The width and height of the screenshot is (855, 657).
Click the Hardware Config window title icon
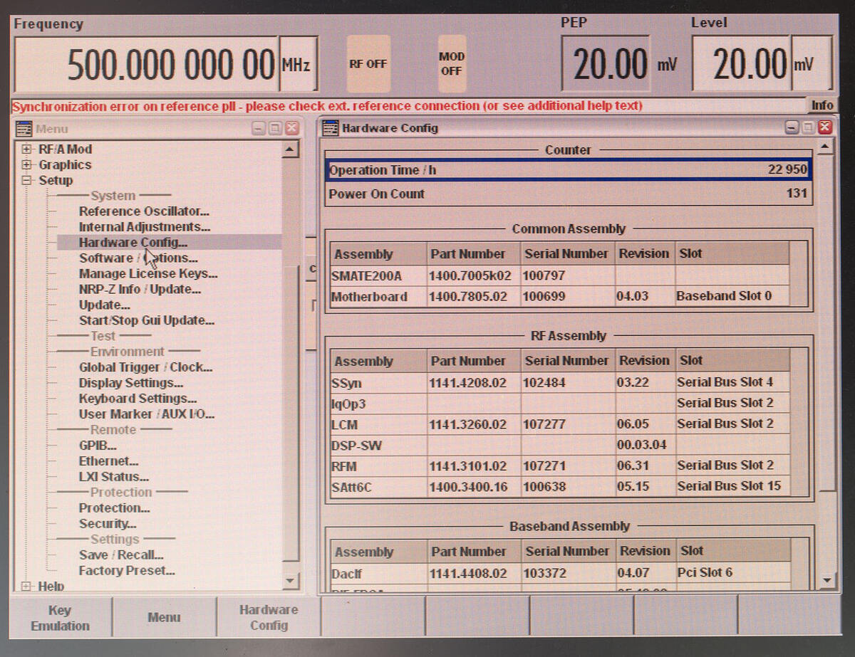coord(331,128)
